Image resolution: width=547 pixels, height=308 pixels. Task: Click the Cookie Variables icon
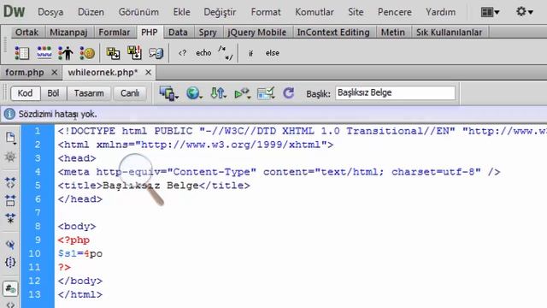(87, 53)
